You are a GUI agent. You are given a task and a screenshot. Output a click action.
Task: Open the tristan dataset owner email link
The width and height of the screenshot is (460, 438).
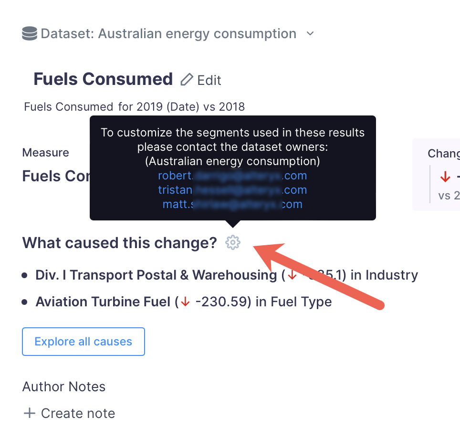(x=232, y=190)
